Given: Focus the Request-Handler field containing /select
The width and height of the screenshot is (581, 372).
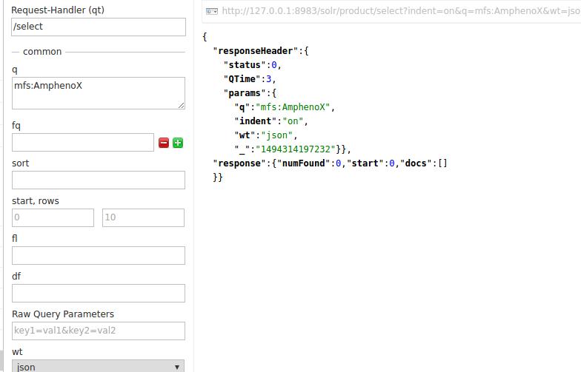Looking at the screenshot, I should pyautogui.click(x=99, y=27).
